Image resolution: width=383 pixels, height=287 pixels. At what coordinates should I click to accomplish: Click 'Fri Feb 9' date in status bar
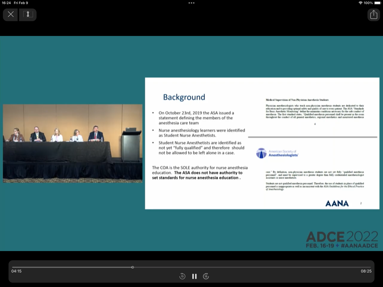tap(21, 3)
